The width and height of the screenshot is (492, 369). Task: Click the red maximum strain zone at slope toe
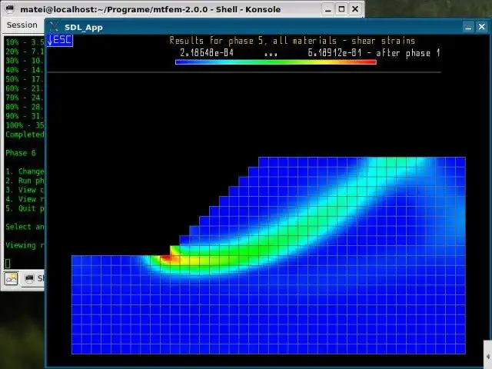point(167,258)
